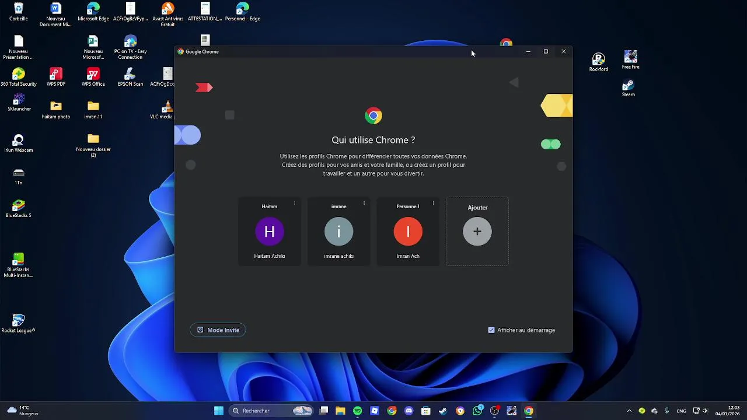Select the imrane achiki profile avatar
747x420 pixels.
[x=338, y=232]
